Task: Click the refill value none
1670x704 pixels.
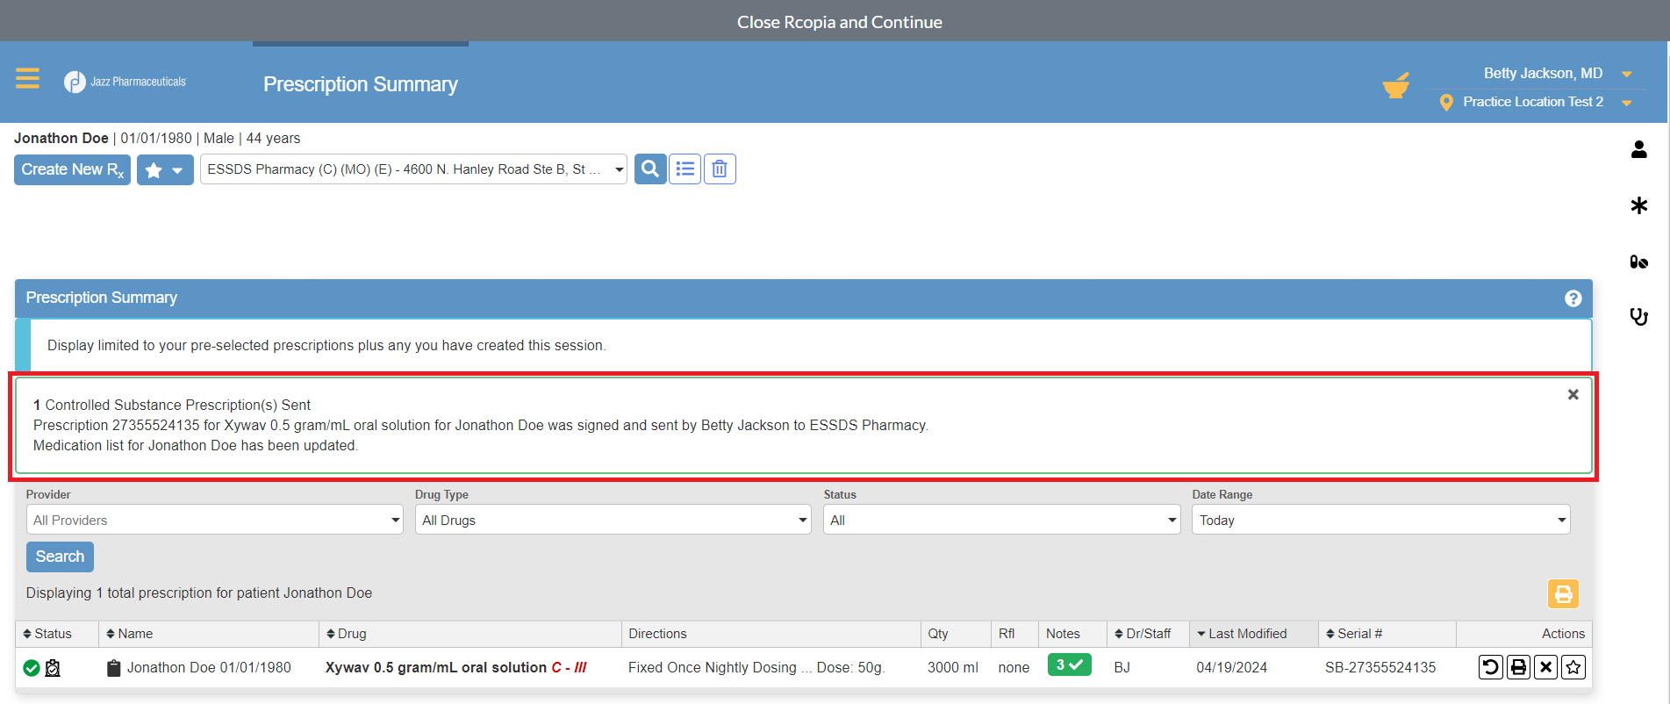Action: point(1014,668)
